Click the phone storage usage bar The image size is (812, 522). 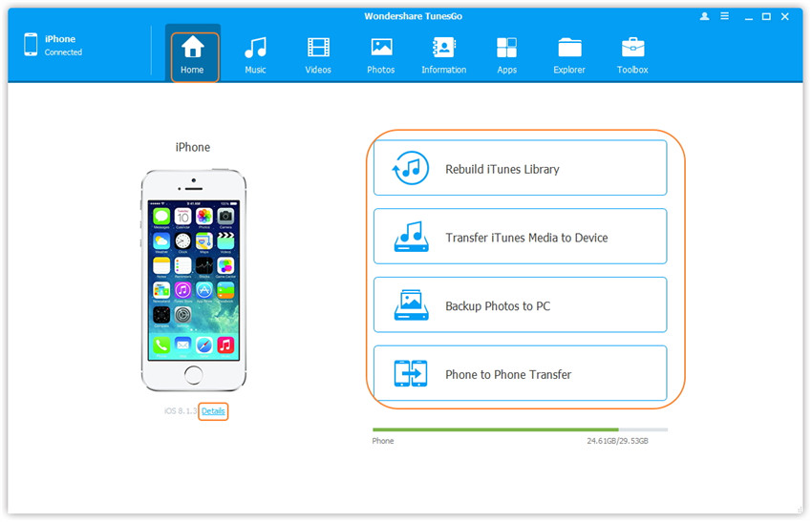pyautogui.click(x=520, y=429)
